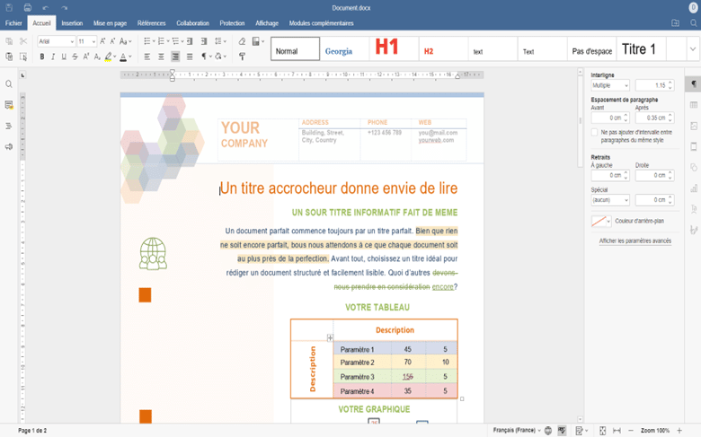This screenshot has height=437, width=701.
Task: Toggle nonprinting characters paragraph mark button
Action: [x=206, y=57]
